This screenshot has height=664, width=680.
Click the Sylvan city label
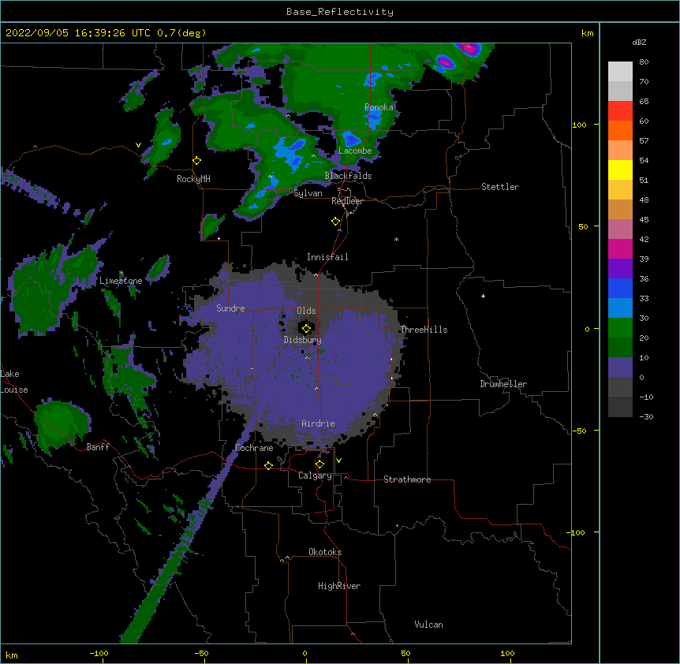click(308, 193)
